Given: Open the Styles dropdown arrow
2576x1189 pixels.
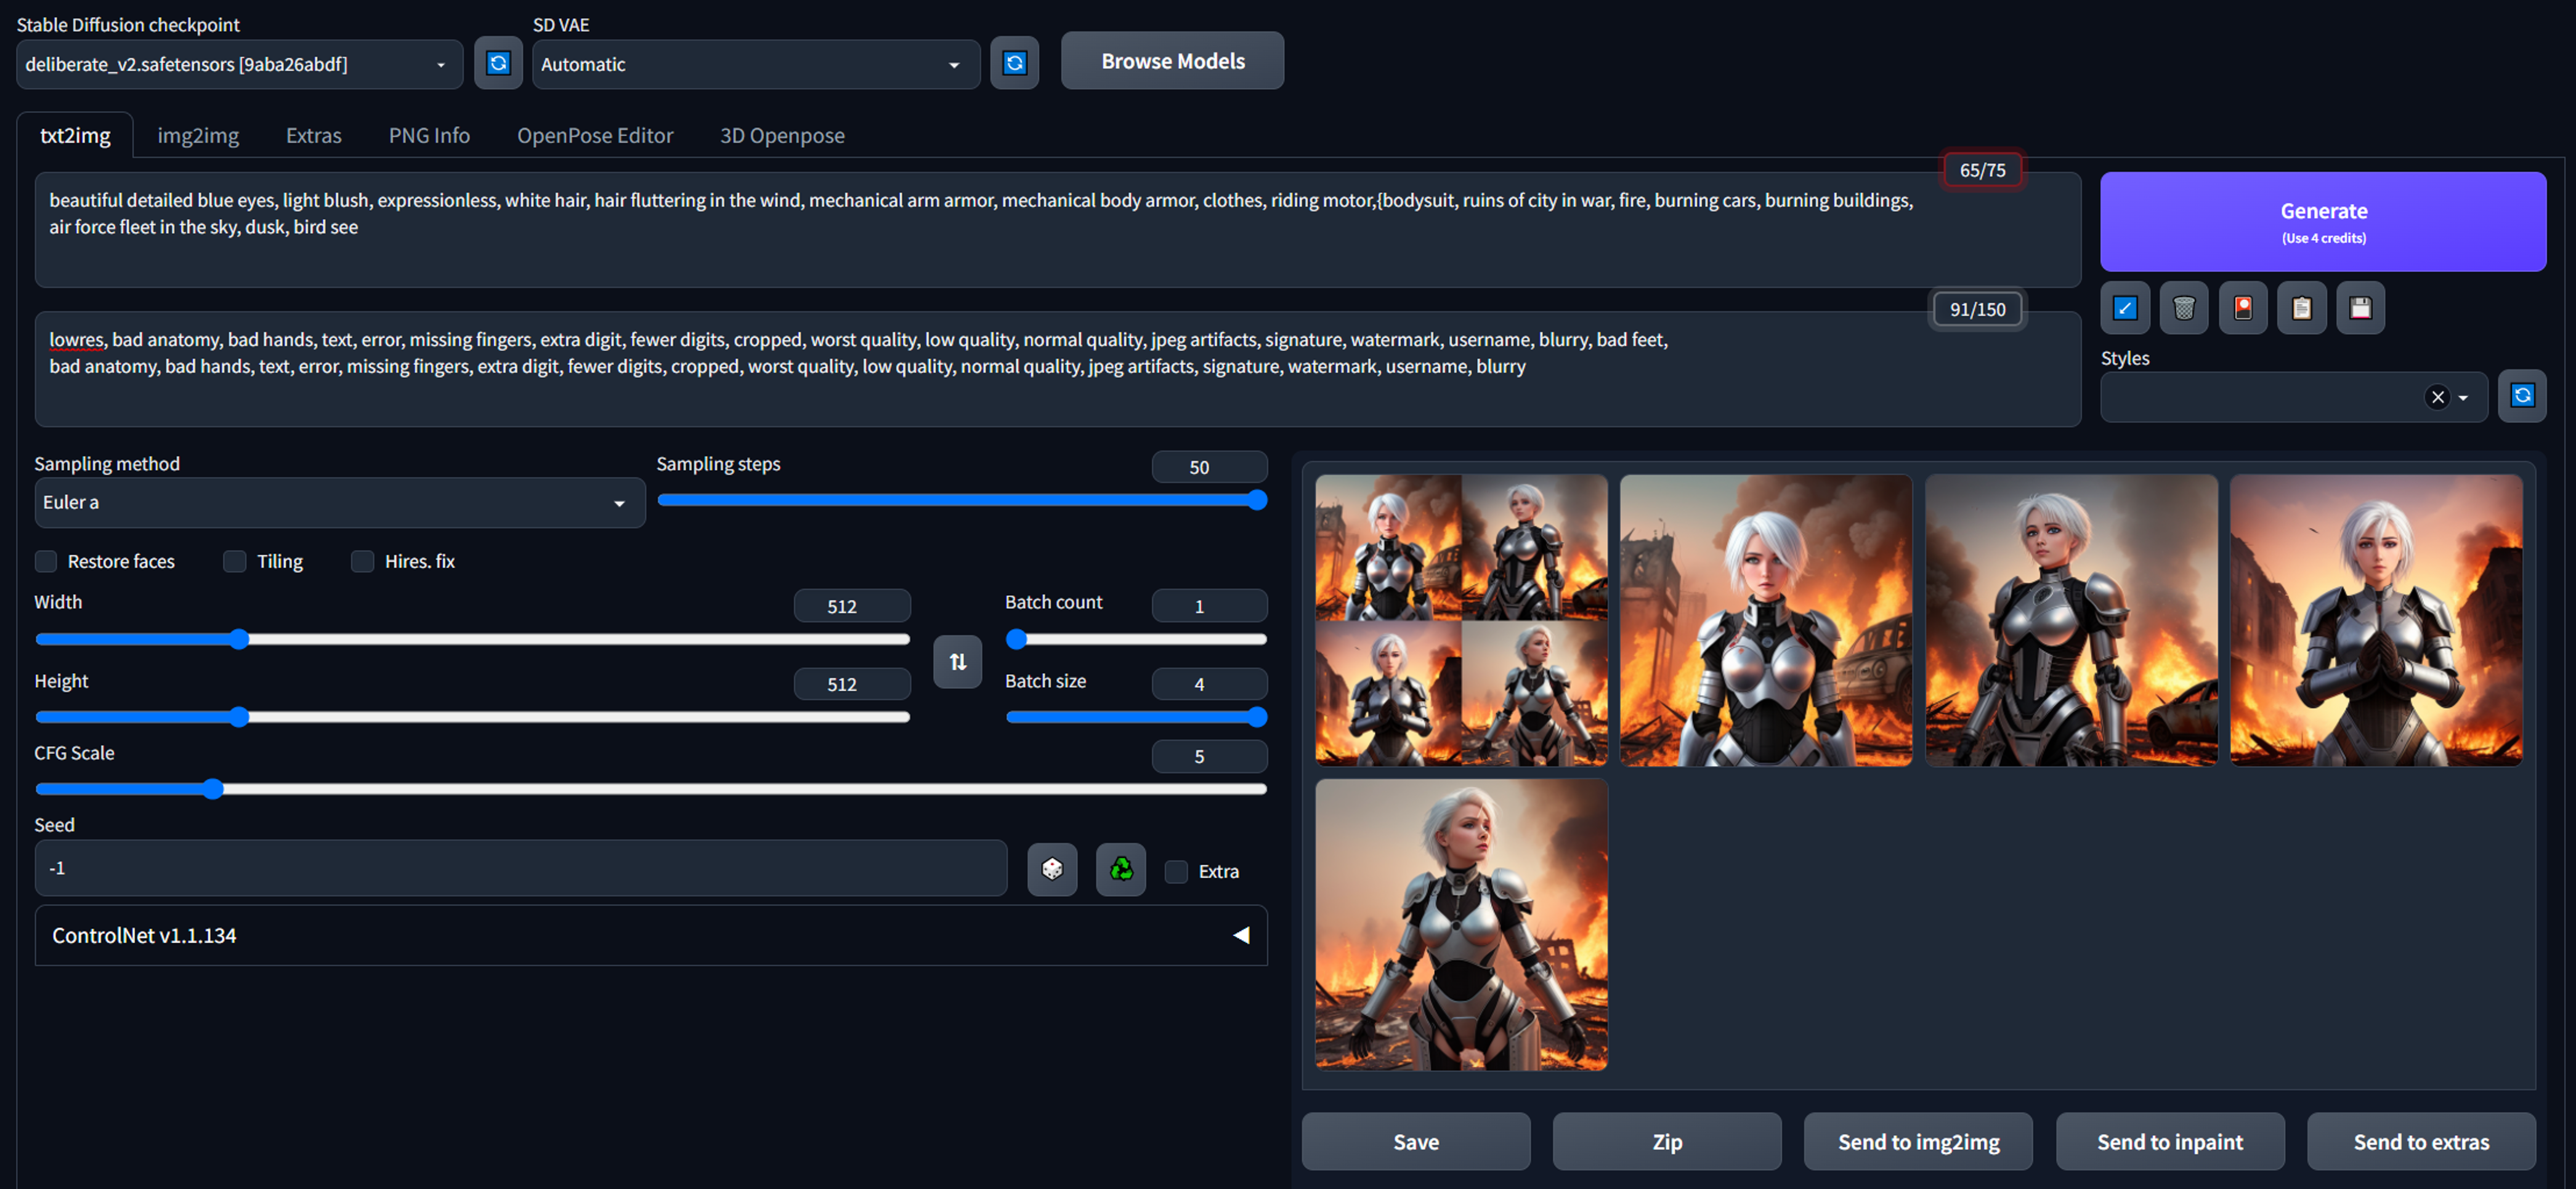Looking at the screenshot, I should [2463, 398].
